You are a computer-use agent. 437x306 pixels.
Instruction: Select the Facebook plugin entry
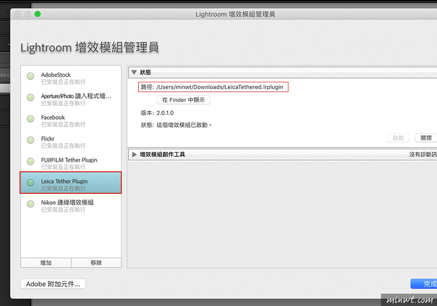71,121
